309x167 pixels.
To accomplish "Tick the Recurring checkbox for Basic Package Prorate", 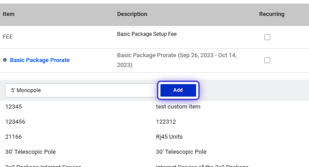I will 267,60.
